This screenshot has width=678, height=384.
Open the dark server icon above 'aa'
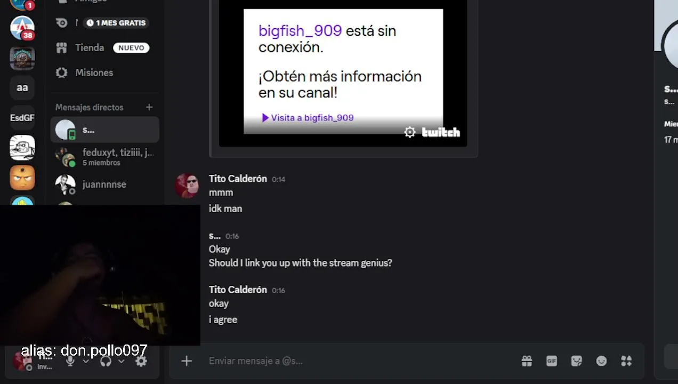pos(22,58)
